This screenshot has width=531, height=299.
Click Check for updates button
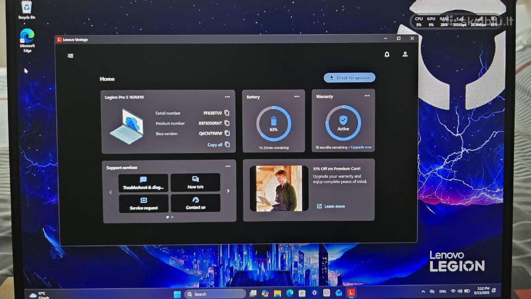point(350,77)
